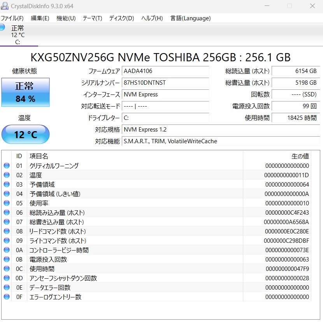Click the 12 °C temperature indicator
This screenshot has width=323, height=322.
point(25,134)
